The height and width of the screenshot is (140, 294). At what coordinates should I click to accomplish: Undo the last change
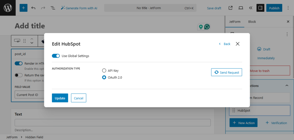[x=33, y=8]
